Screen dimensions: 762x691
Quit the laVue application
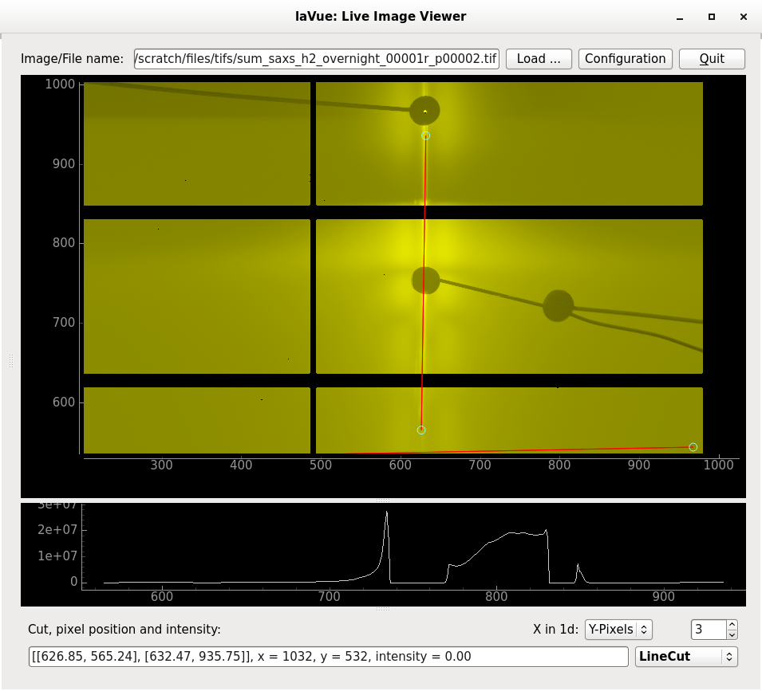click(x=712, y=59)
